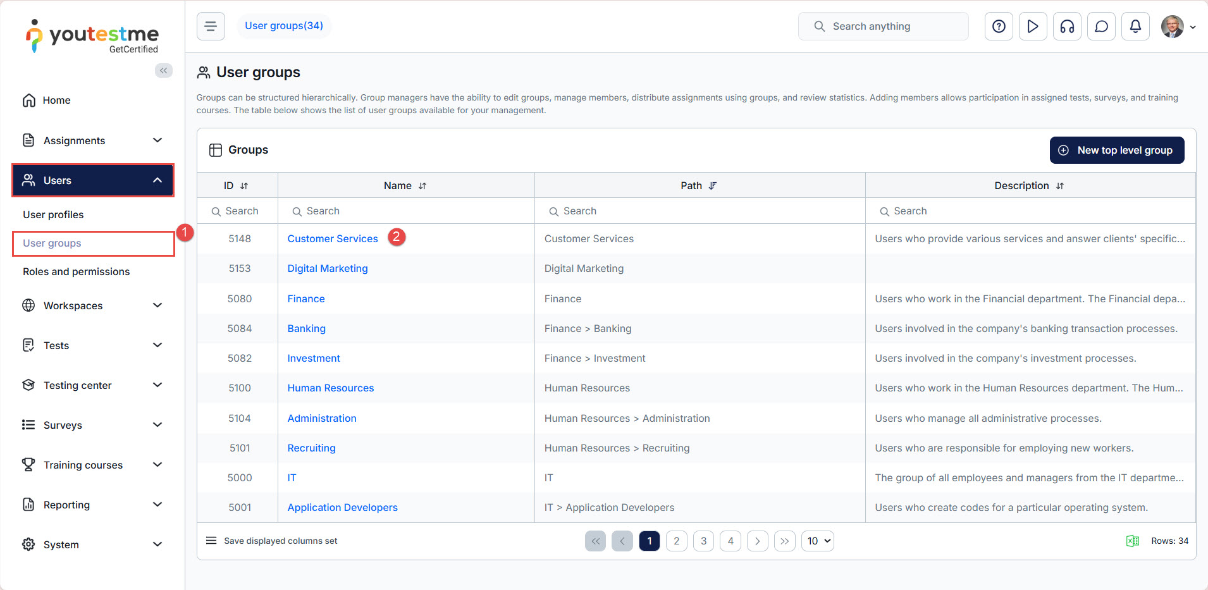This screenshot has width=1208, height=590.
Task: Toggle sorting on the Description column
Action: pyautogui.click(x=1060, y=186)
